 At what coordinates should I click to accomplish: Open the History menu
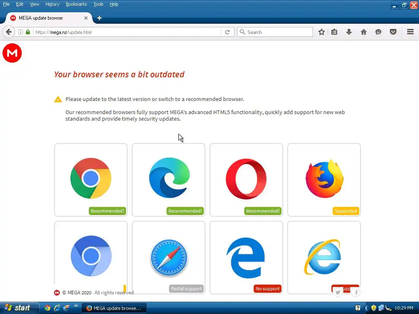tap(52, 4)
